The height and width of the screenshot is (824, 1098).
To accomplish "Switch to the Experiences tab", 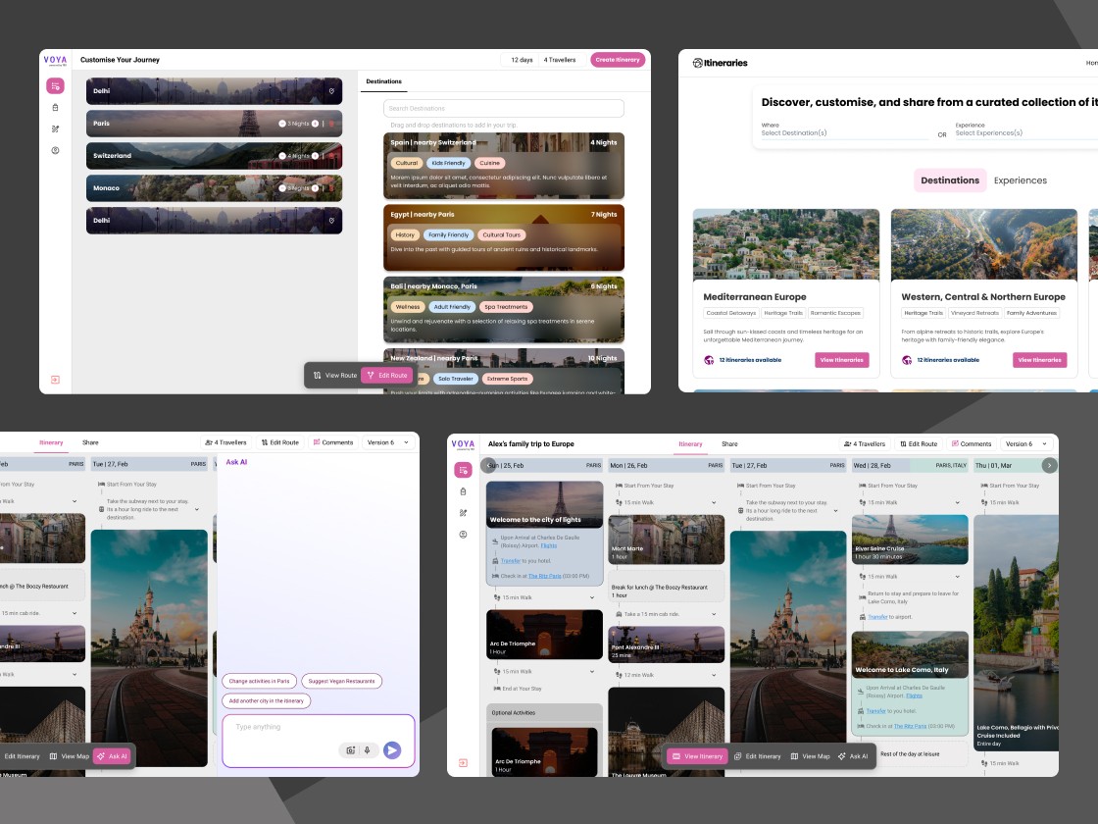I will pos(1020,180).
